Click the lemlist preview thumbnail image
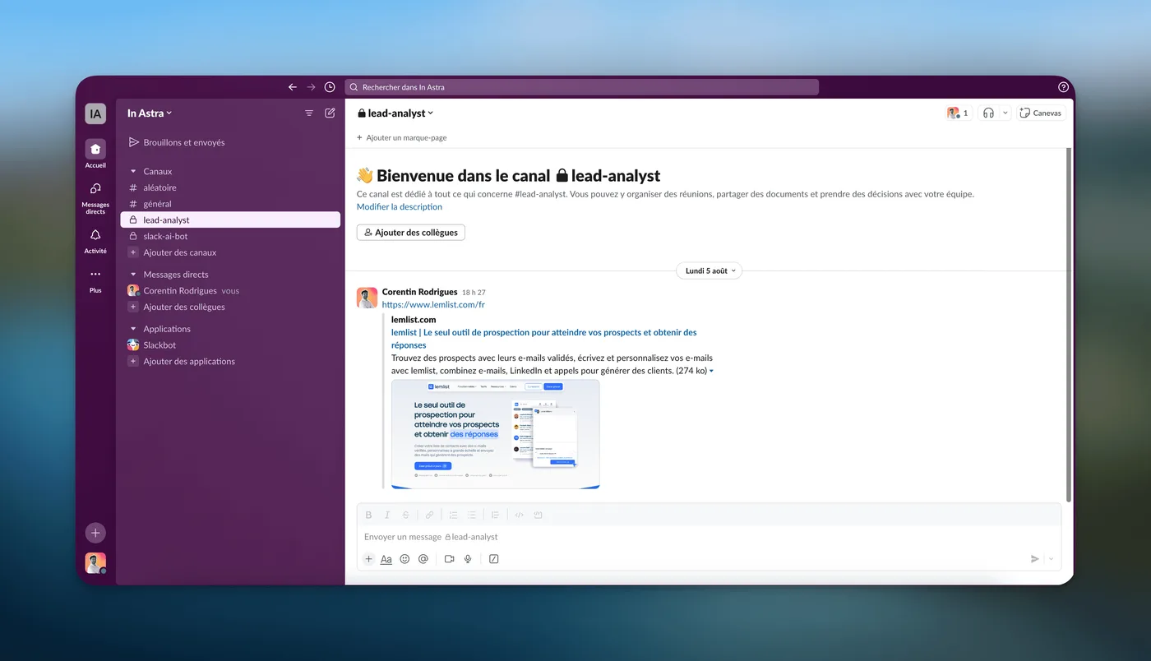This screenshot has width=1151, height=661. point(495,433)
